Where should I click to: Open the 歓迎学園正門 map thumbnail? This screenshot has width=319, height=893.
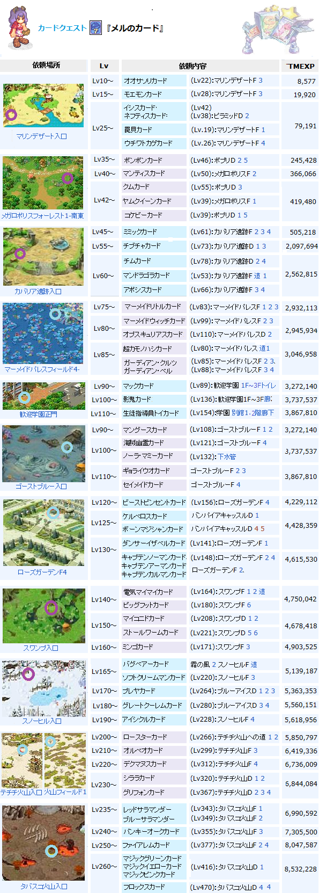pyautogui.click(x=43, y=396)
